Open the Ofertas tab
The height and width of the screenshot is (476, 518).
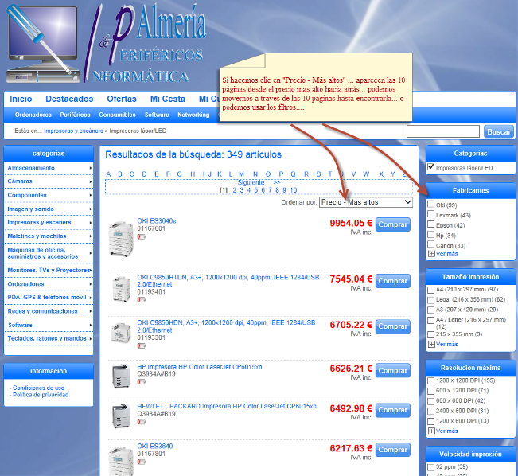121,99
